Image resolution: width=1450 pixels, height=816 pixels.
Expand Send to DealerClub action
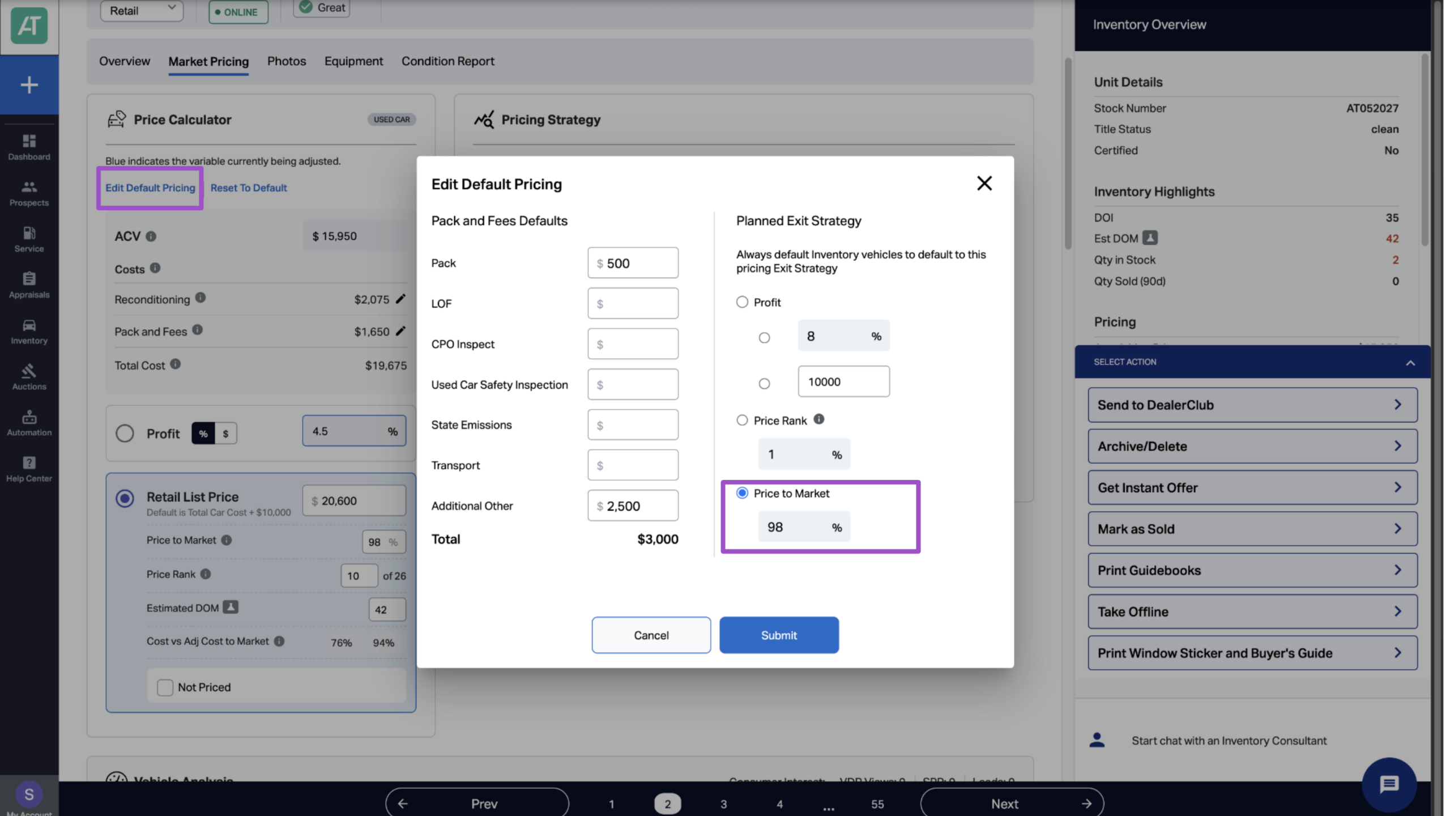tap(1252, 405)
